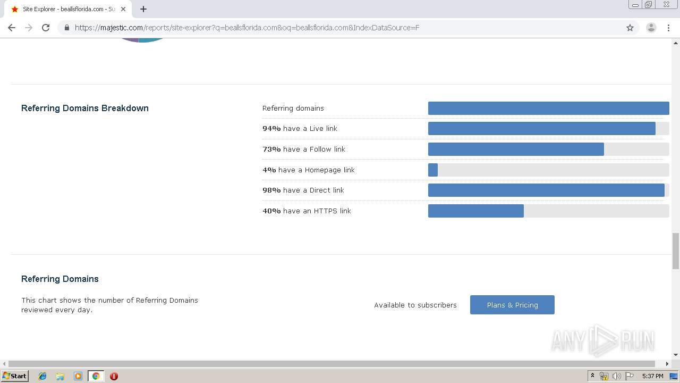Click the vertical scrollbar up arrow
This screenshot has height=383, width=680.
point(676,42)
